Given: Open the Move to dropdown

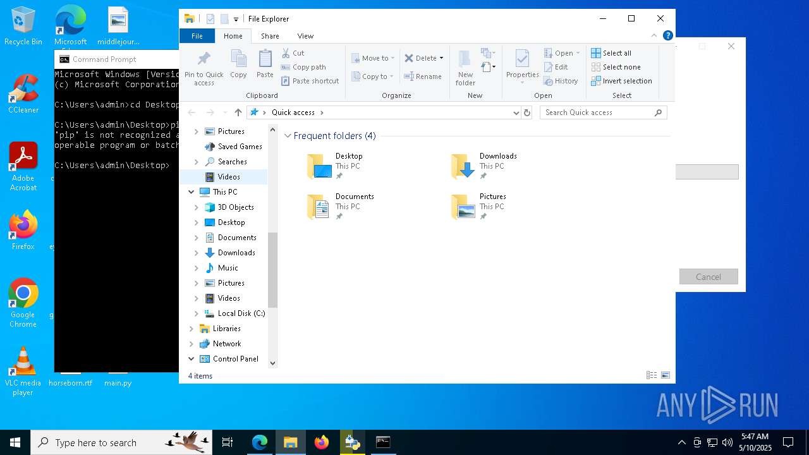Looking at the screenshot, I should [x=373, y=58].
